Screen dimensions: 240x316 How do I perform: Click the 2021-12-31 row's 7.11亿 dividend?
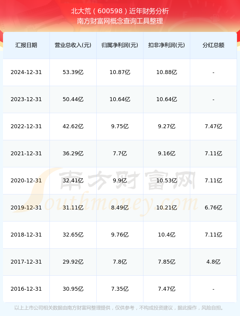214,153
